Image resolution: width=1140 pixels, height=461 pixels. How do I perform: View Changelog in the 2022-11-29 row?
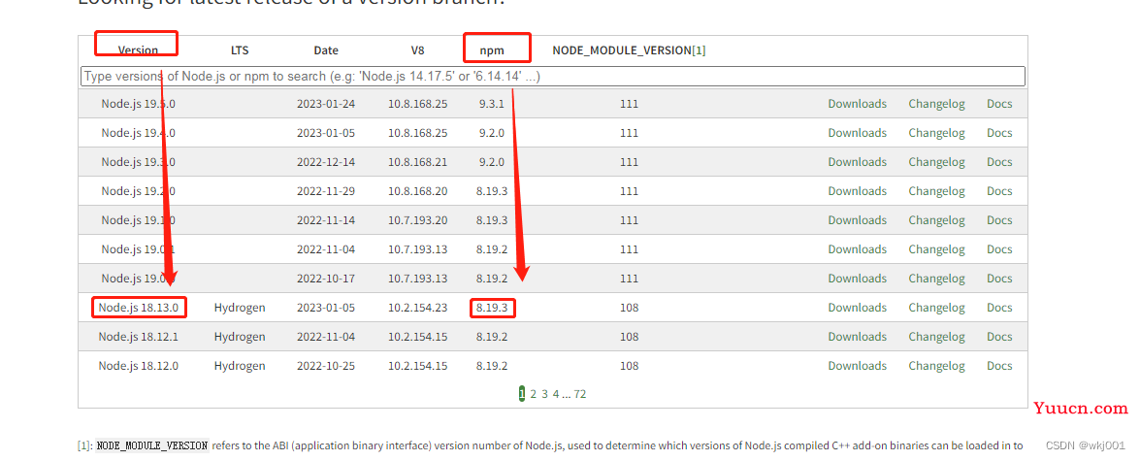click(x=936, y=191)
